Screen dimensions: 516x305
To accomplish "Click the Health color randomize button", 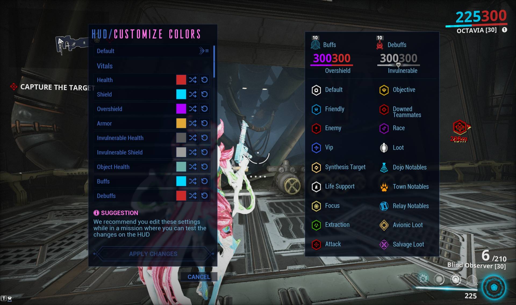I will (x=193, y=79).
